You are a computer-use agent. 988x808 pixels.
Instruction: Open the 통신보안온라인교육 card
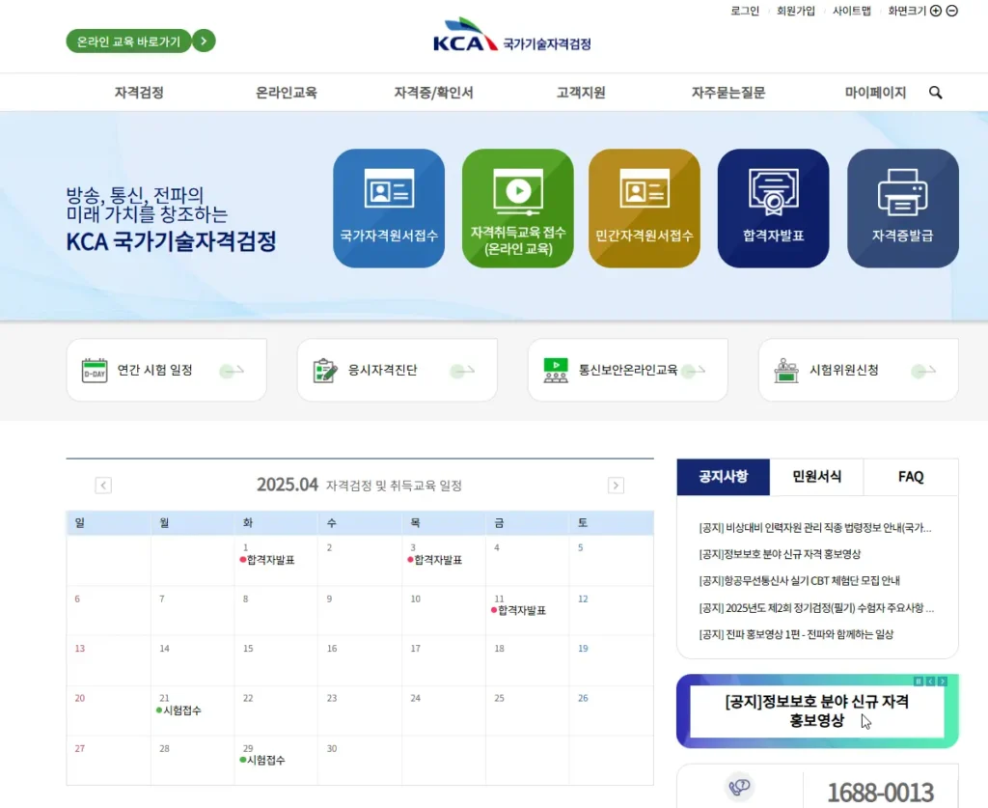(x=627, y=370)
